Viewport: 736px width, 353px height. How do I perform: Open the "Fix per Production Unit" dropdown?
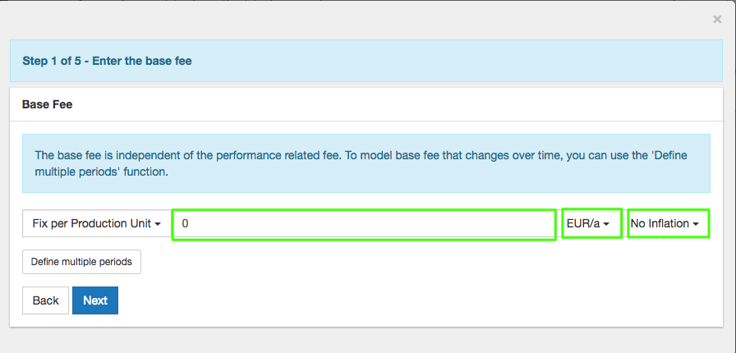[x=96, y=223]
